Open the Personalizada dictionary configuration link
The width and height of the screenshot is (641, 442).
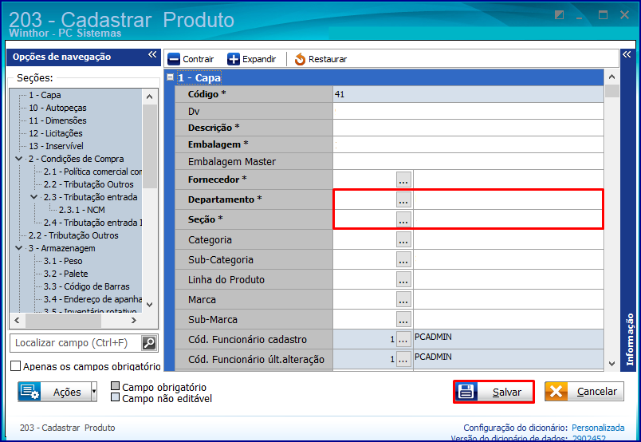coord(598,428)
